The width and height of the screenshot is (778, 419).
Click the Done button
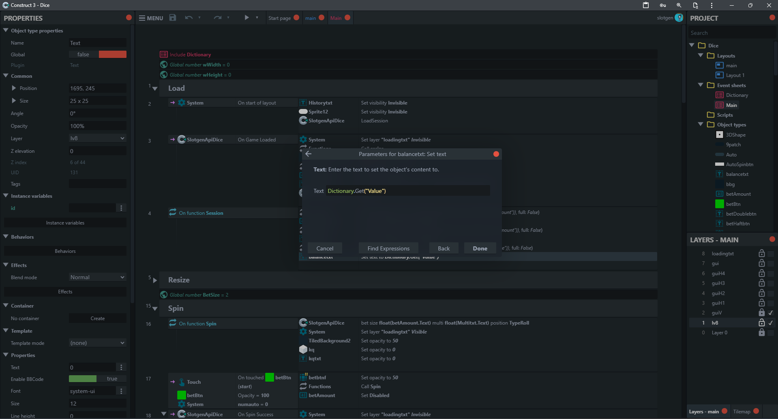(480, 248)
